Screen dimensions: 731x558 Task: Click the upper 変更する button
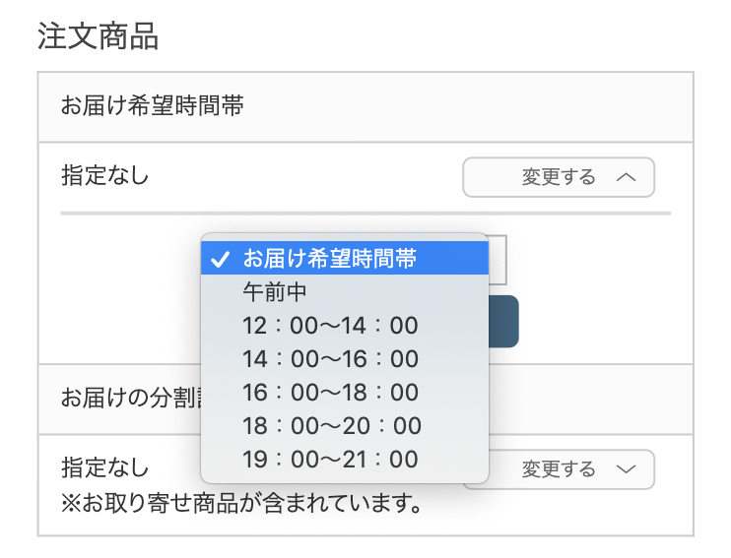tap(559, 177)
